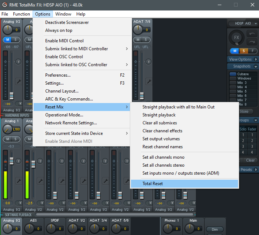
Task: Click the SPDIF output knob
Action: point(51,228)
